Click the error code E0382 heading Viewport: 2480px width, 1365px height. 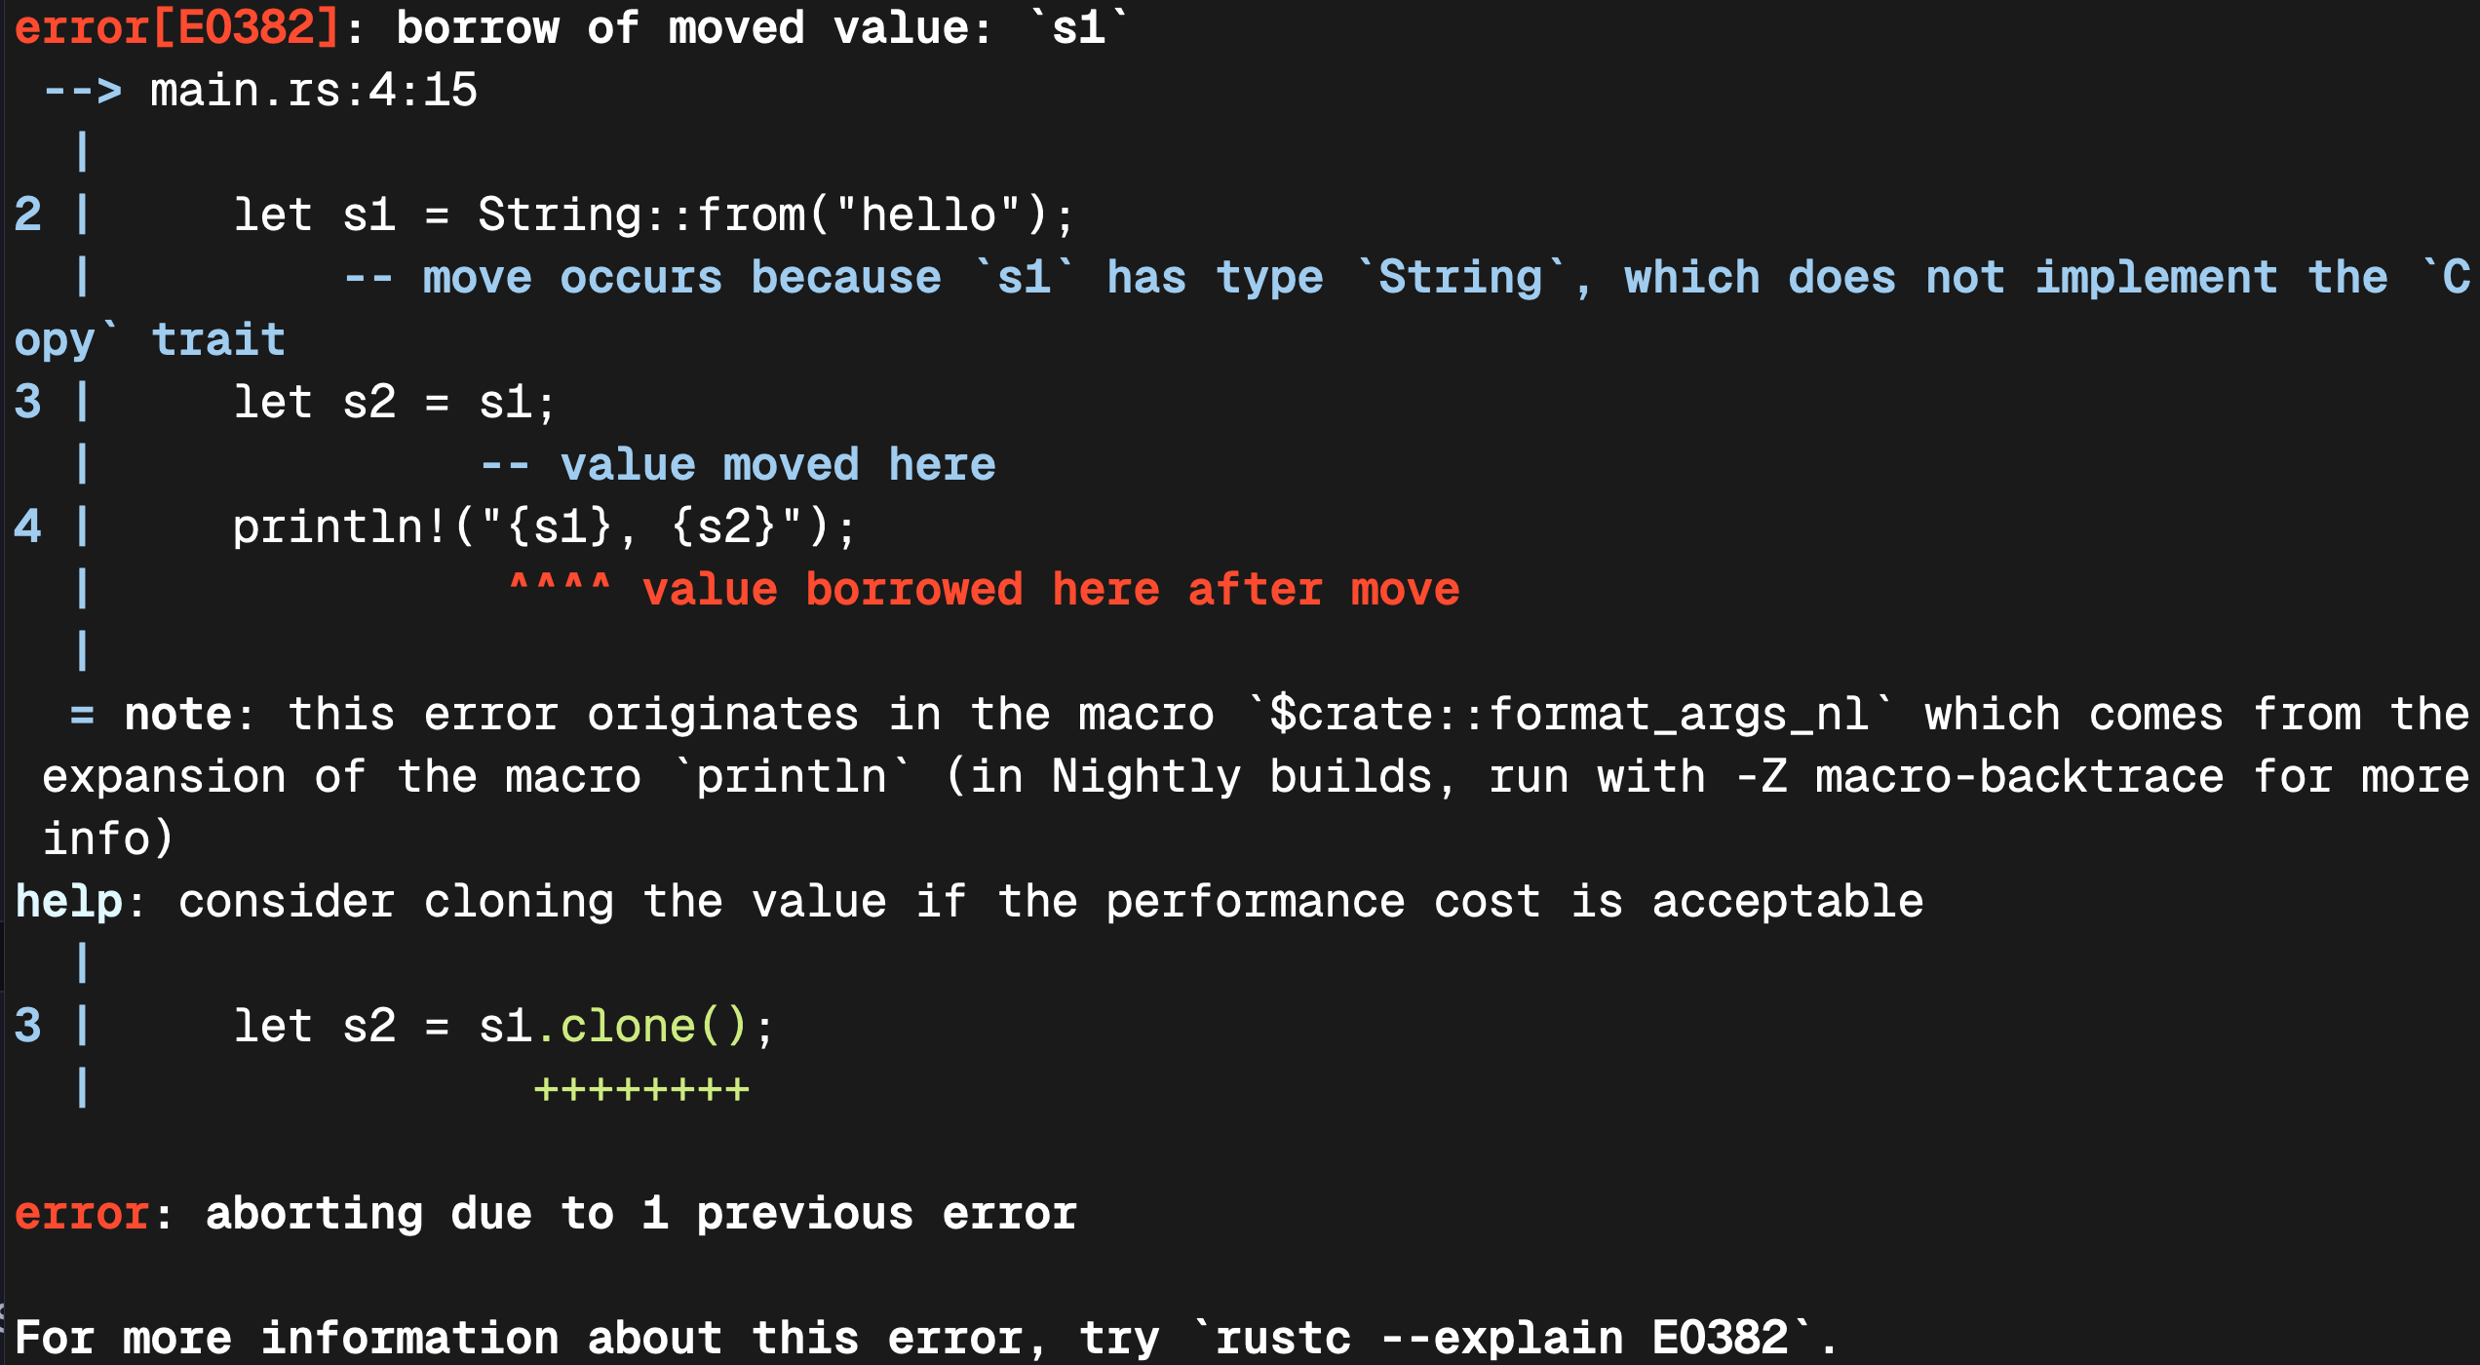point(175,27)
